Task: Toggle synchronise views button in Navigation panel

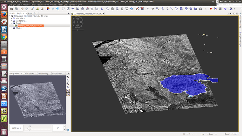Action: pyautogui.click(x=68, y=91)
